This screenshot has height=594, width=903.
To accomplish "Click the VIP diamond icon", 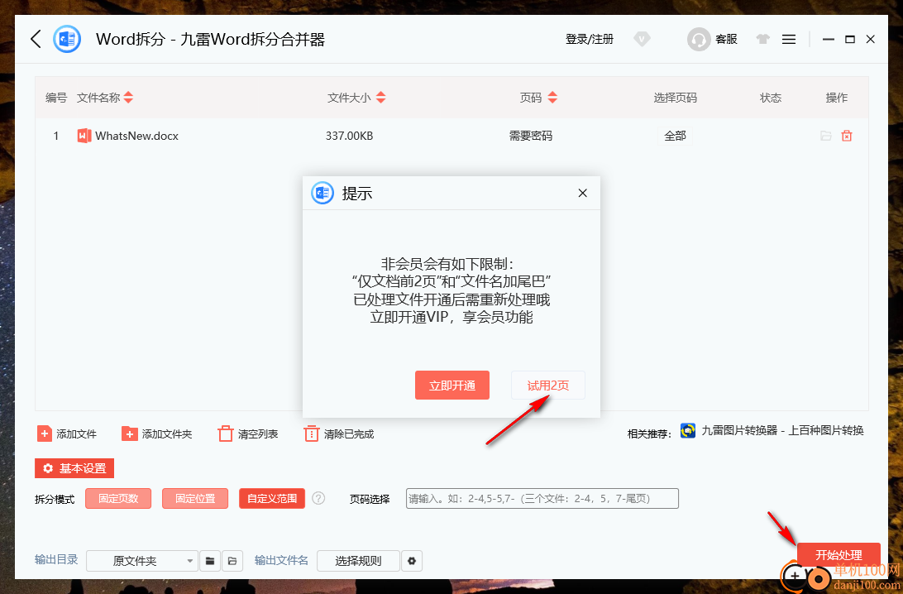I will coord(642,39).
